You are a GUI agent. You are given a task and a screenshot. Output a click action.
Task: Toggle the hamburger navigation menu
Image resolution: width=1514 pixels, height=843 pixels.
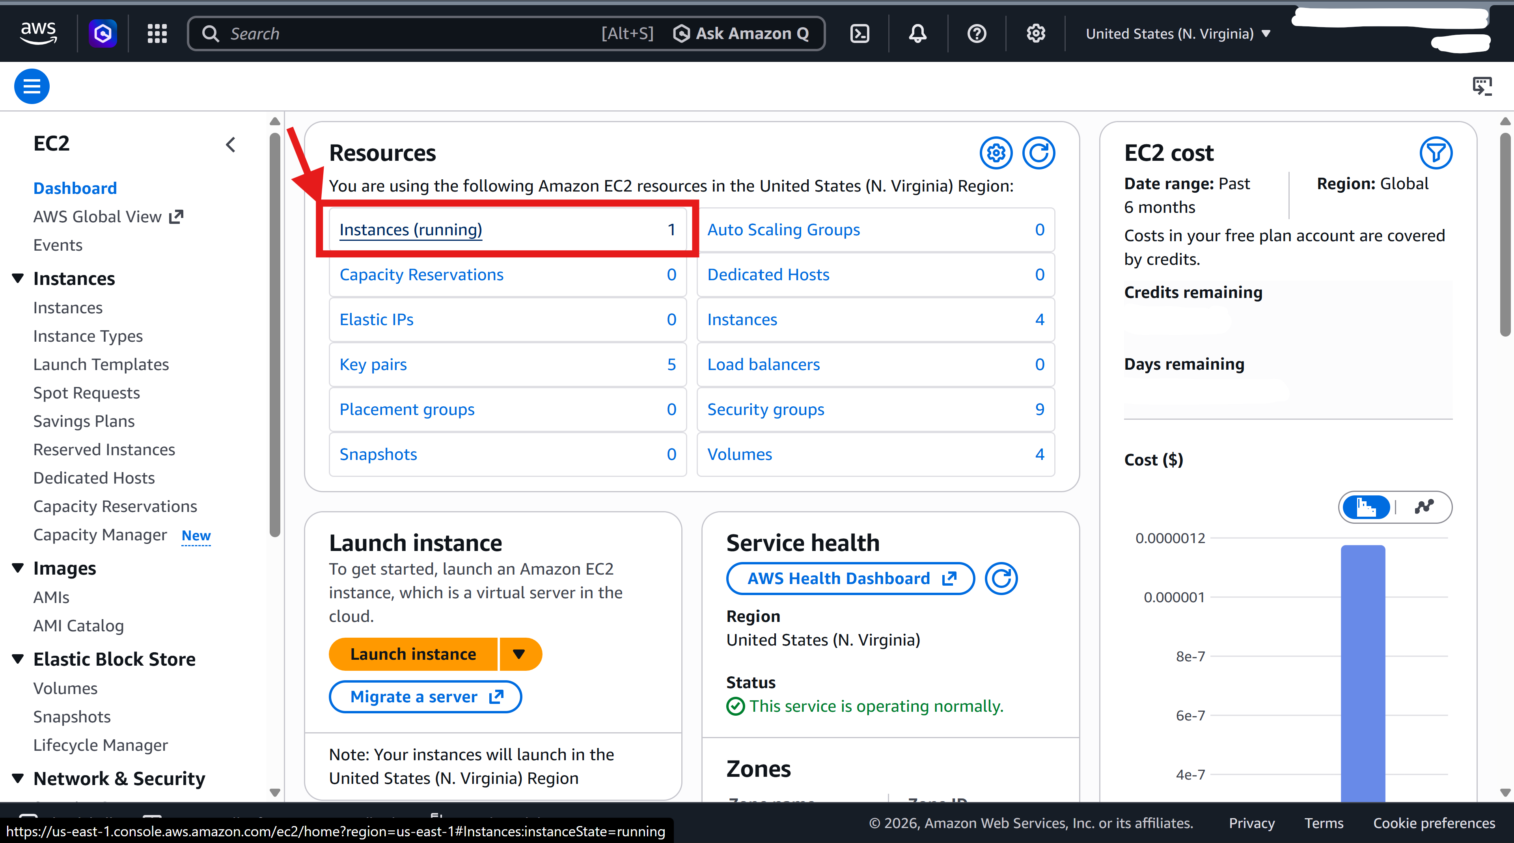[32, 86]
